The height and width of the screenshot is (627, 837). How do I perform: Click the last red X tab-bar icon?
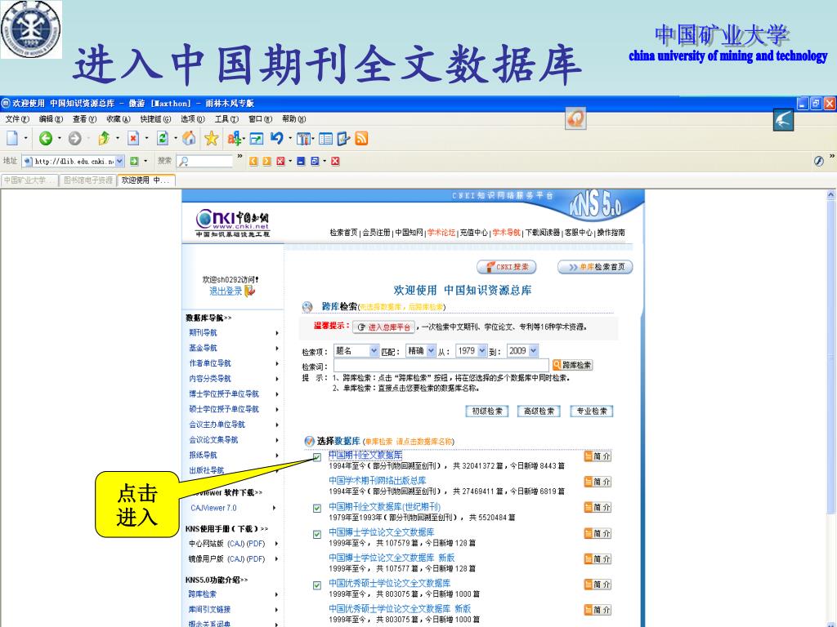point(335,161)
